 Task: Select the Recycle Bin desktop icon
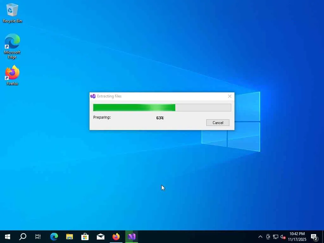point(12,13)
